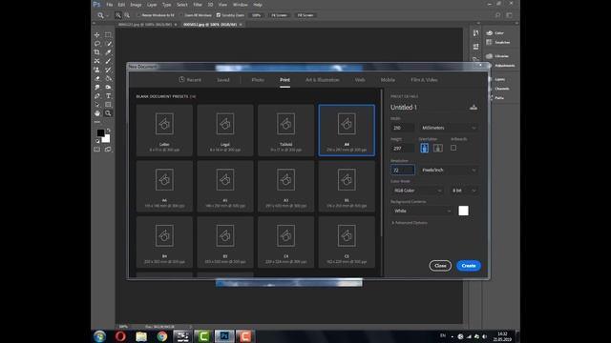Screen dimensions: 611x343
Task: Open the Background Contents White dropdown
Action: (422, 211)
